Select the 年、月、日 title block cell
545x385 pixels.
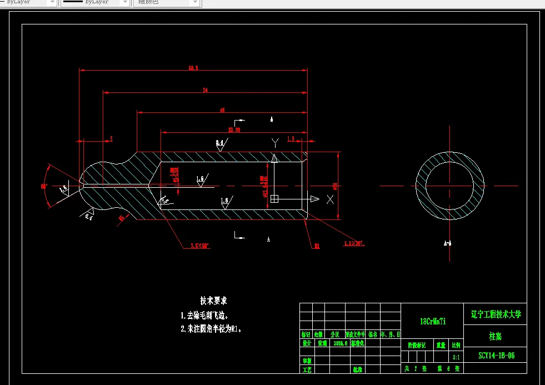pyautogui.click(x=391, y=334)
